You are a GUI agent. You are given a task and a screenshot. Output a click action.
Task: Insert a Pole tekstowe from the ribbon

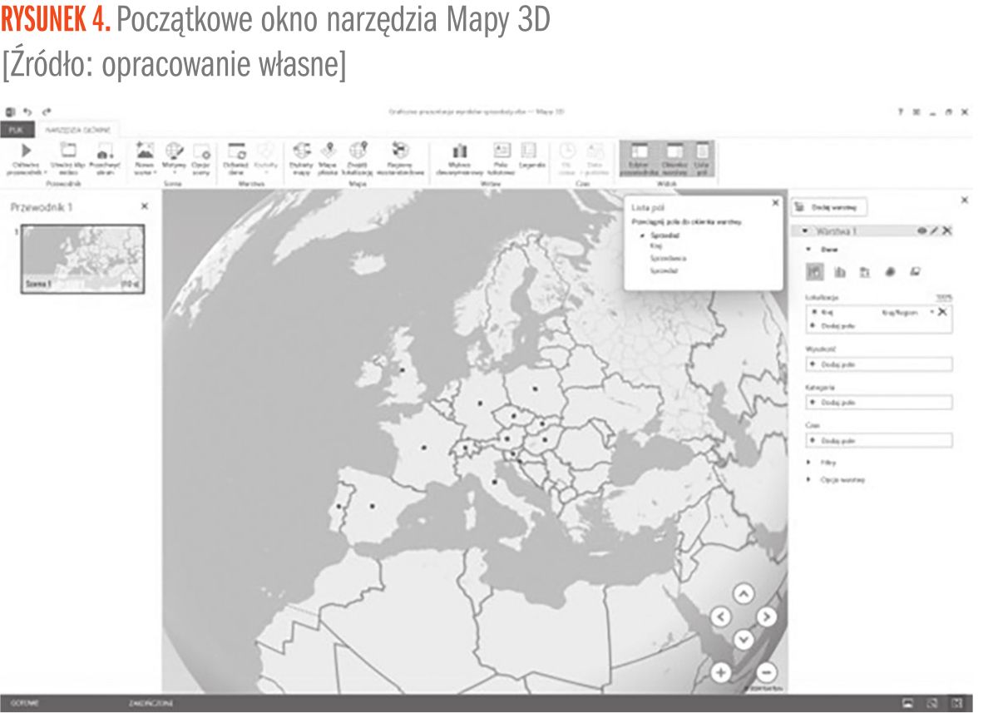[502, 151]
